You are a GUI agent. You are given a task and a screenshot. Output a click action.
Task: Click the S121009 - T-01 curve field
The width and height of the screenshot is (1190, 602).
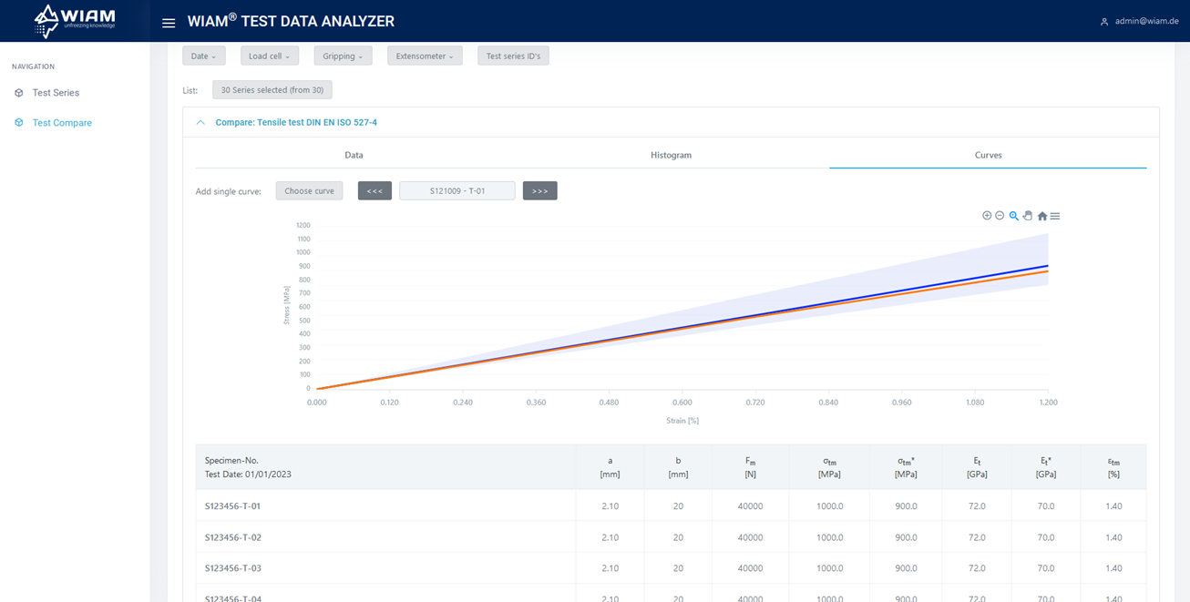(x=457, y=191)
